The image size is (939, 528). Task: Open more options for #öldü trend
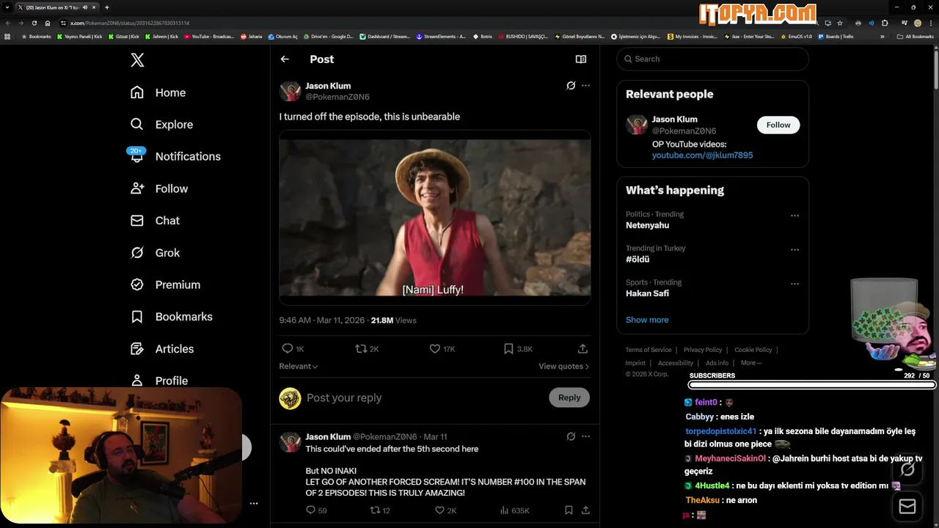[x=794, y=249]
